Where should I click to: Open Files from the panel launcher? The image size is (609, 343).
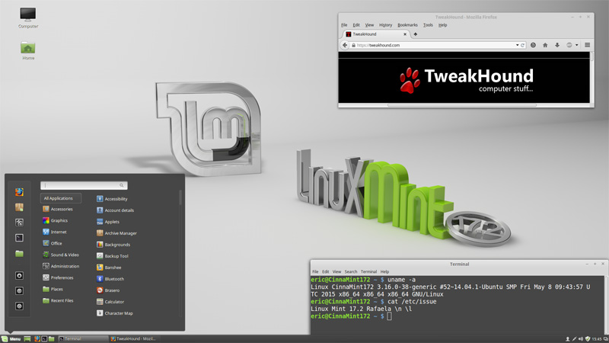(x=51, y=338)
